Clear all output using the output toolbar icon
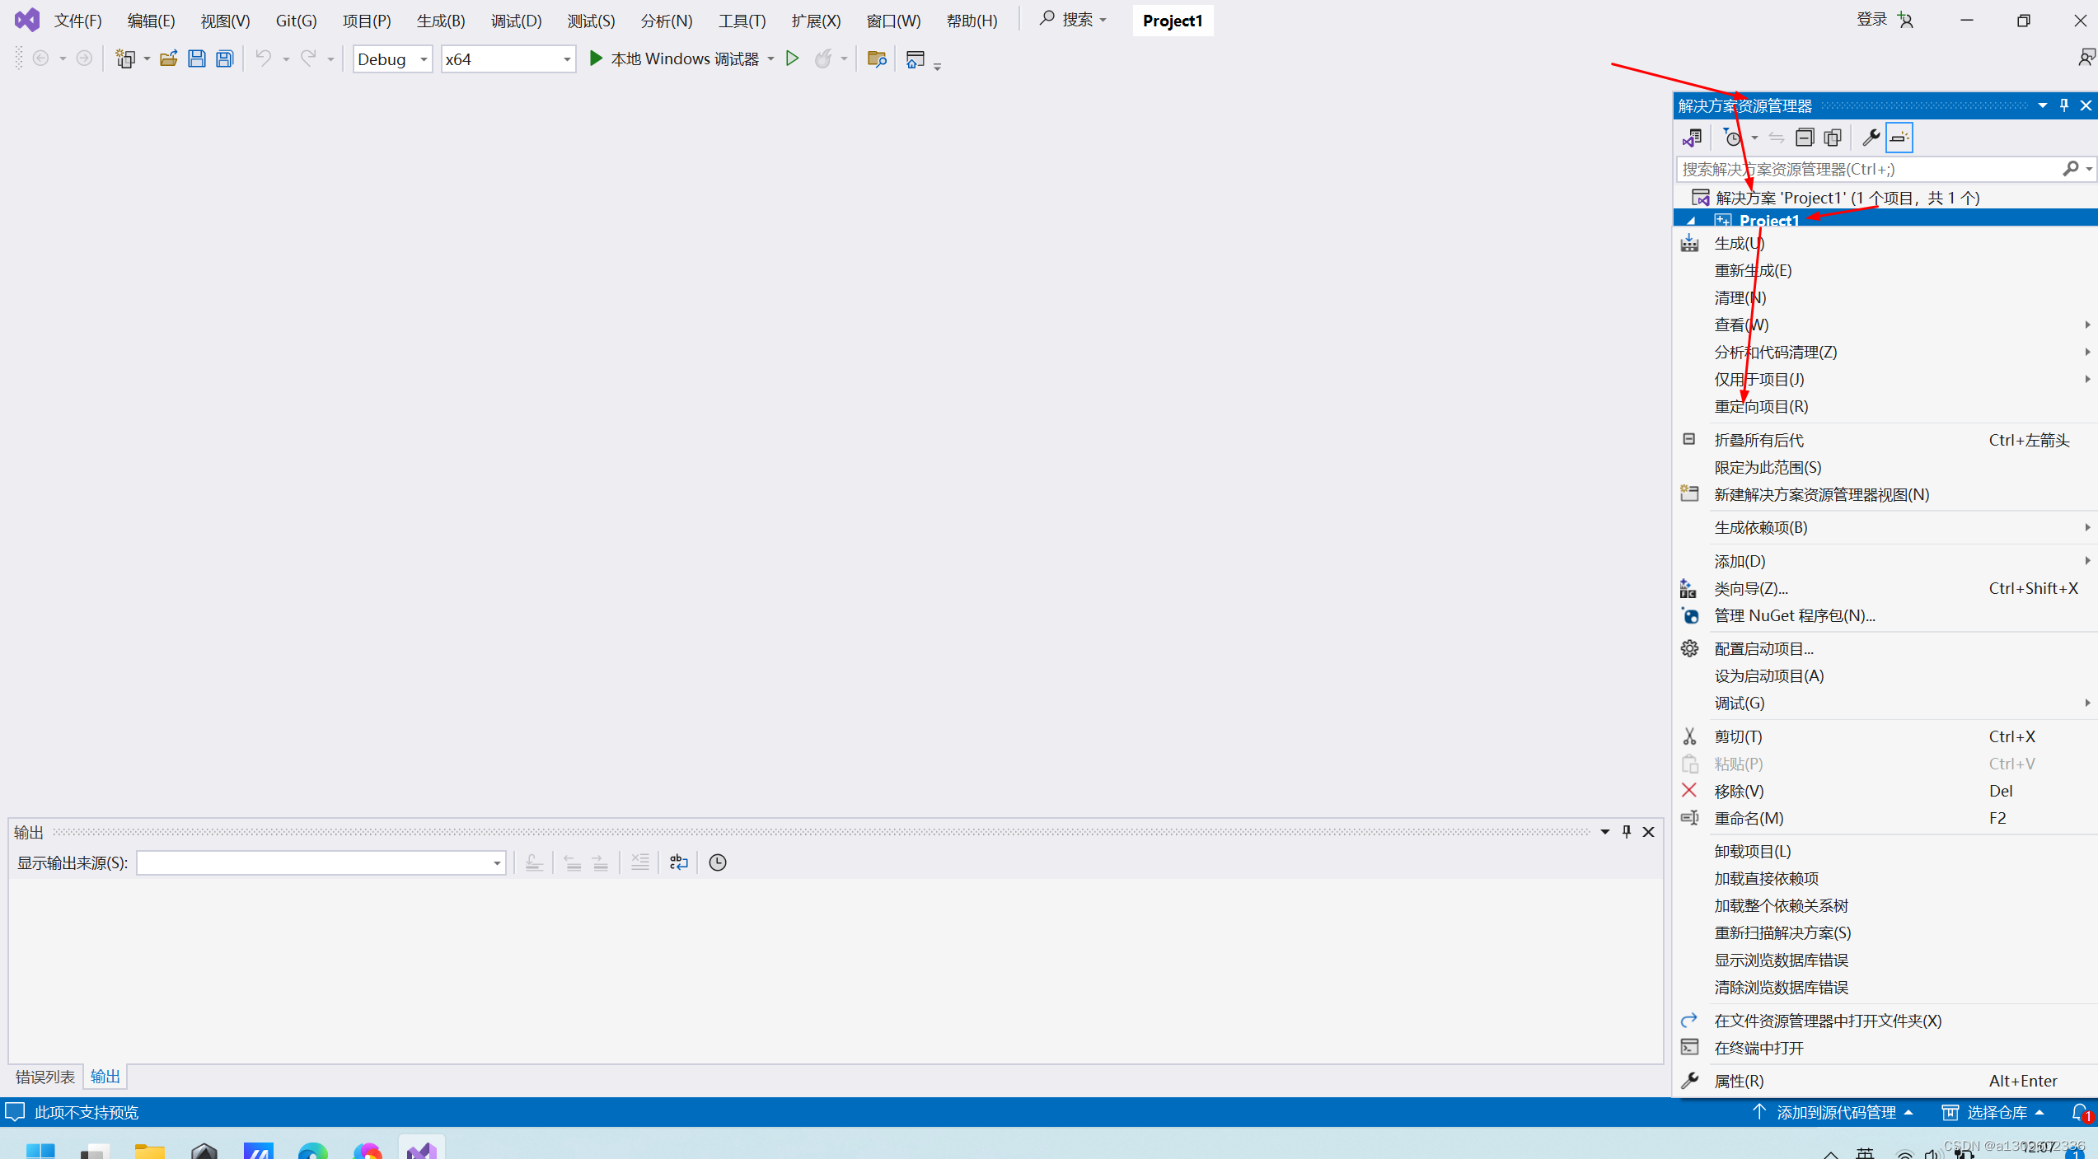The image size is (2098, 1159). 639,862
